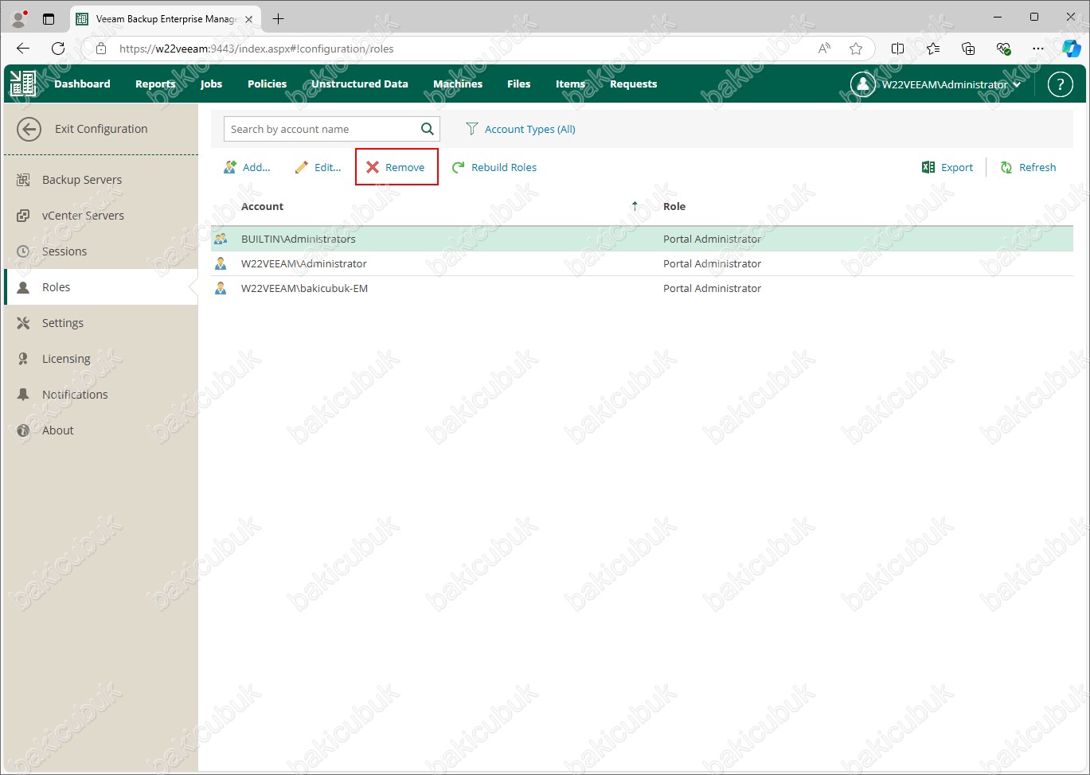Click the Licensing sidebar icon
Screen dimensions: 1090x775
tap(23, 359)
